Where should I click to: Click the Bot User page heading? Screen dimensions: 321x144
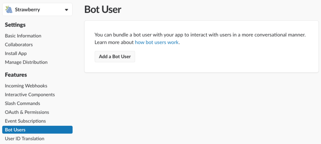(x=103, y=9)
